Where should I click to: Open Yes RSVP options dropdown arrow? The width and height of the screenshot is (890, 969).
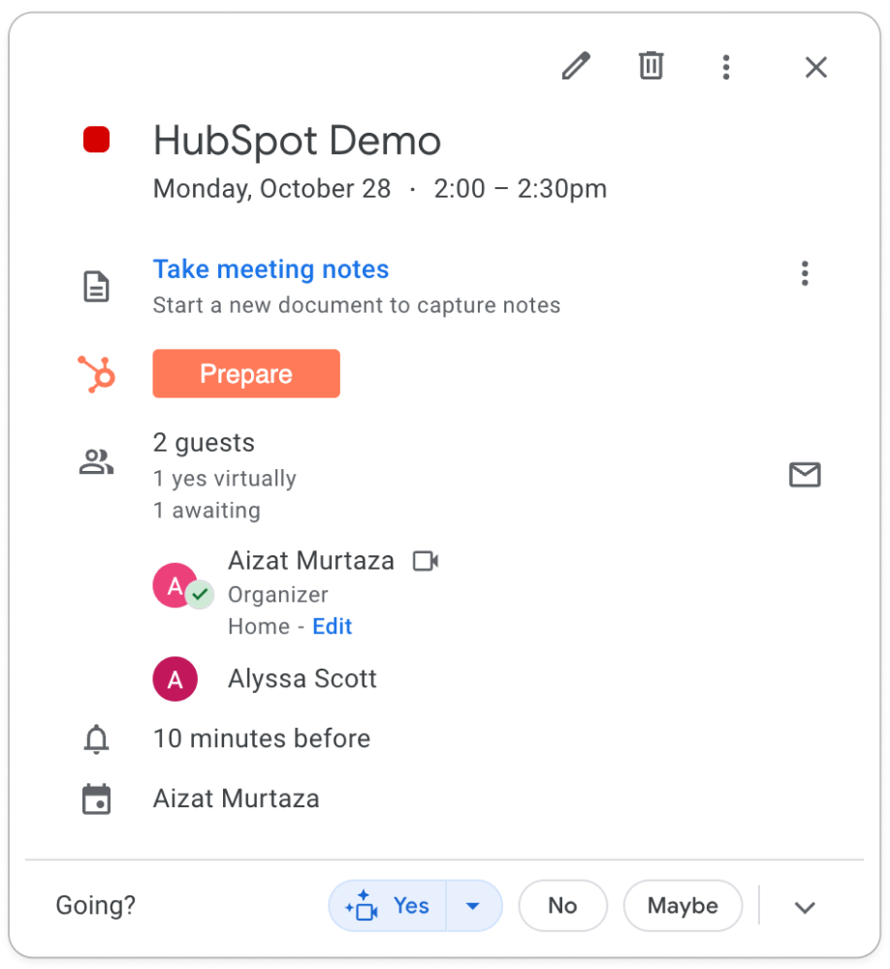tap(473, 906)
